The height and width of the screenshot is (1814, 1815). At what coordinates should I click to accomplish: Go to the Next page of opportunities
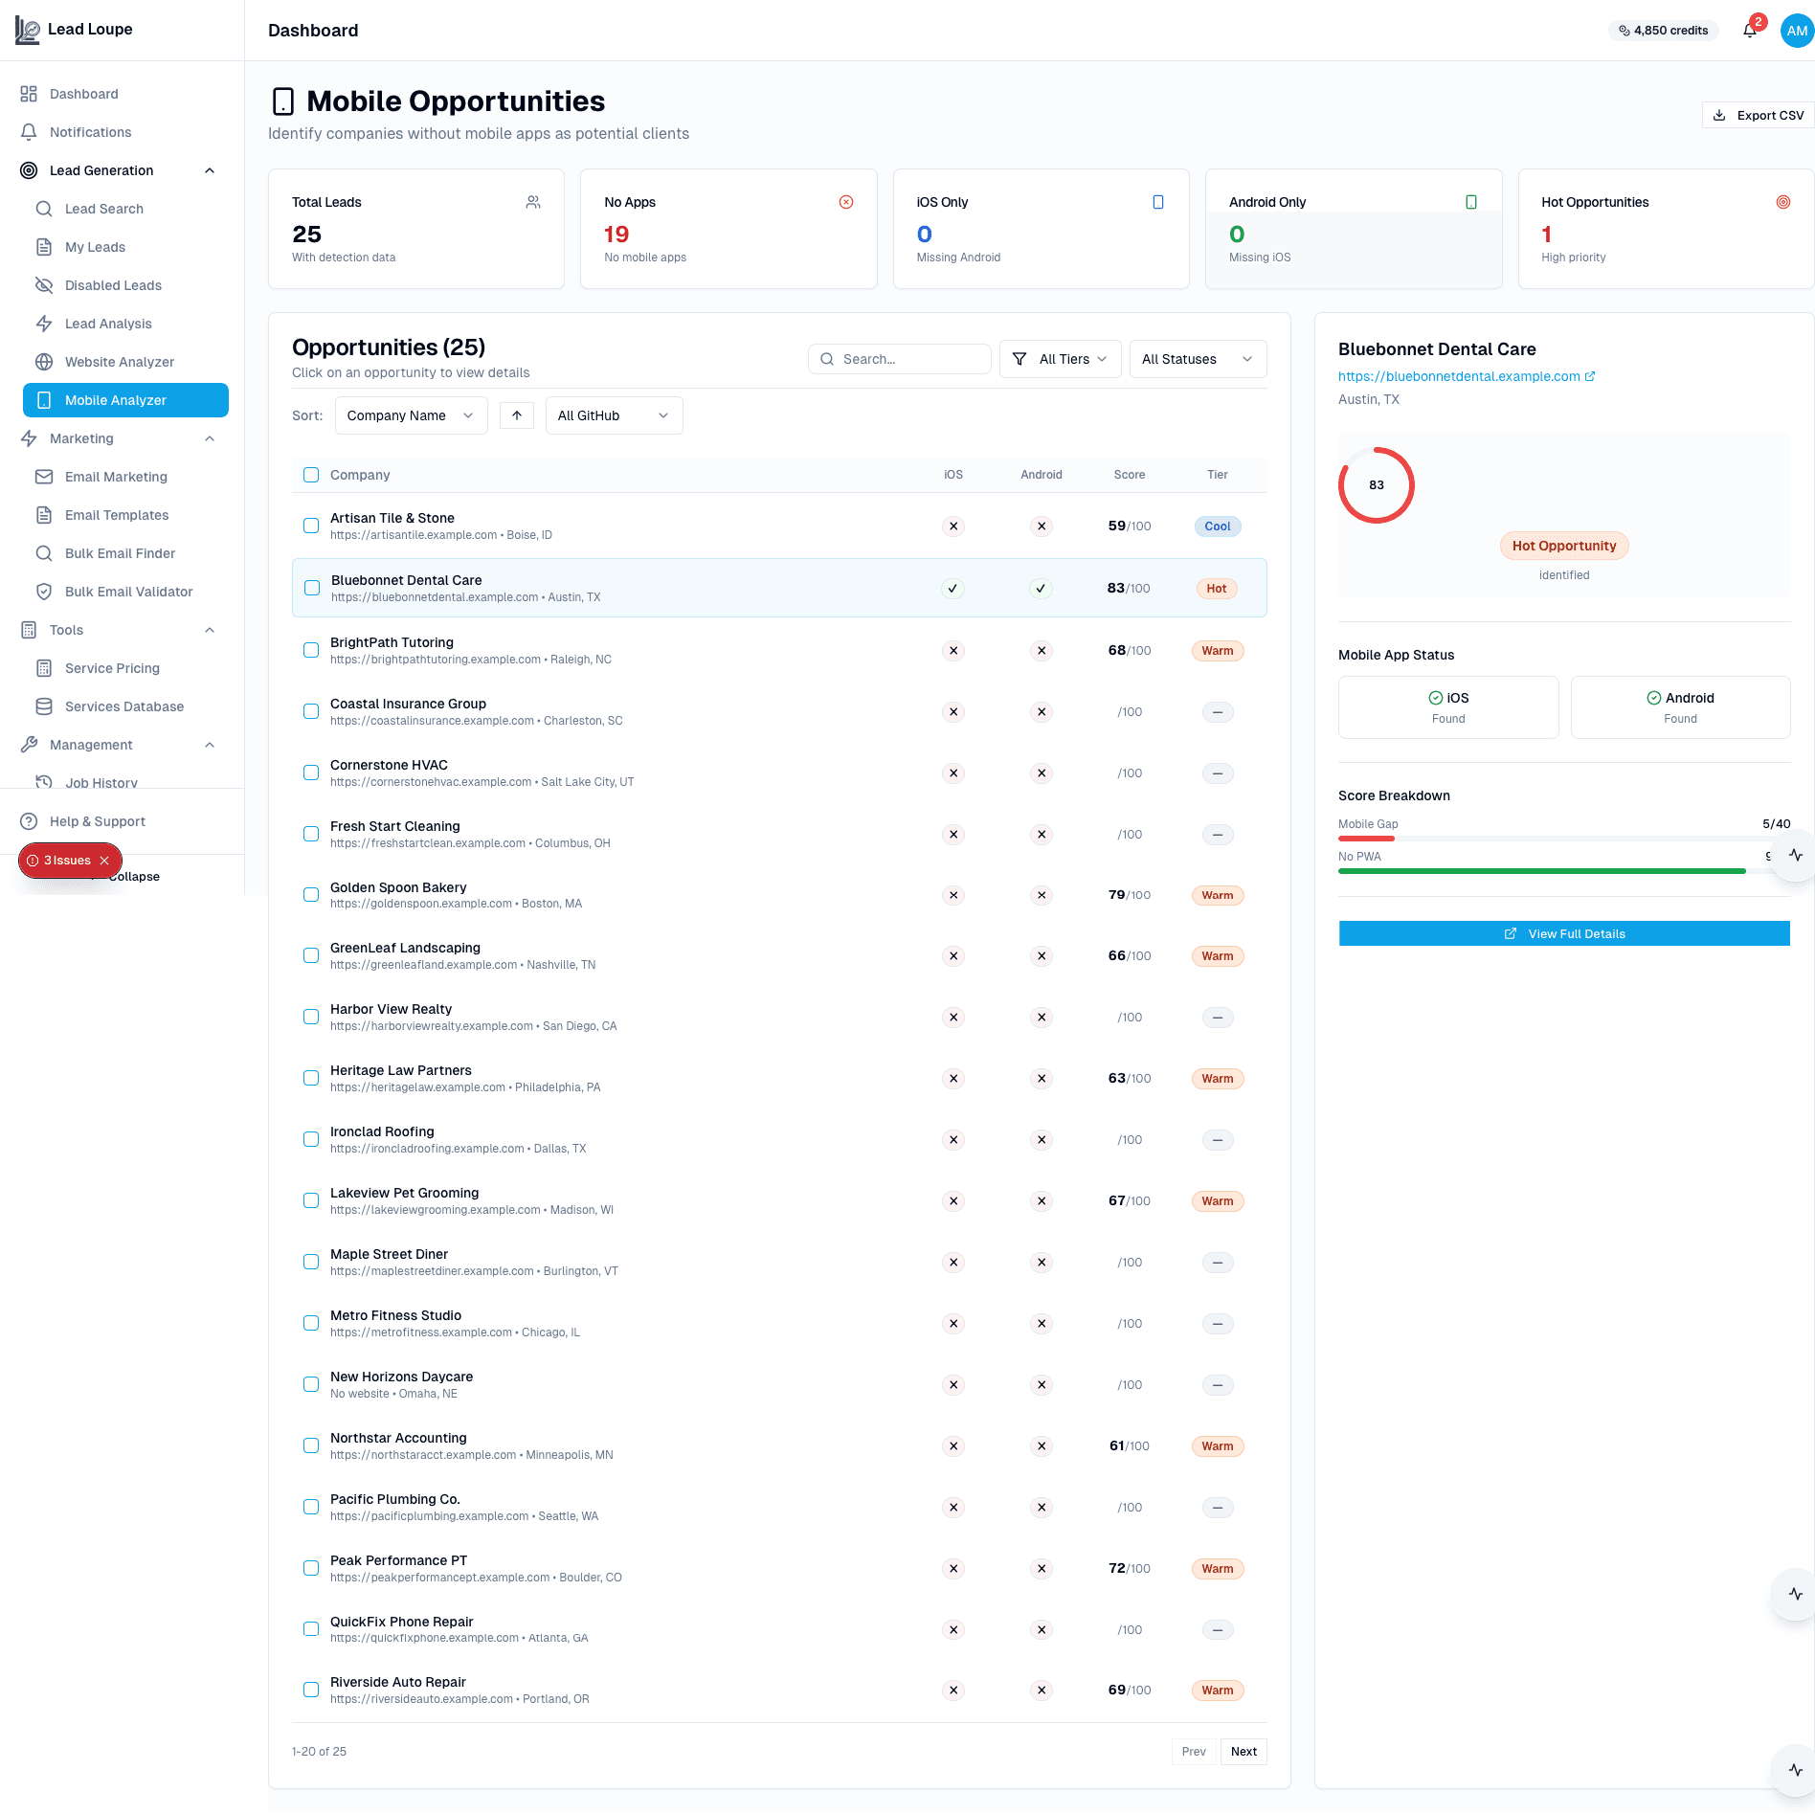click(x=1244, y=1752)
